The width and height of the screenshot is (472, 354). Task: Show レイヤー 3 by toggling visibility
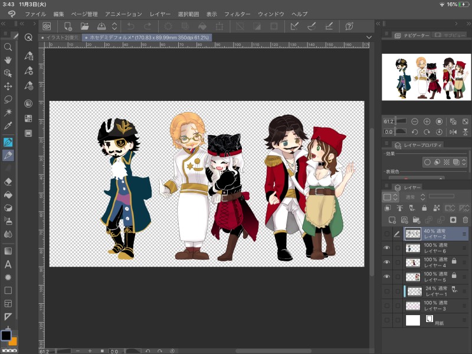point(387,306)
